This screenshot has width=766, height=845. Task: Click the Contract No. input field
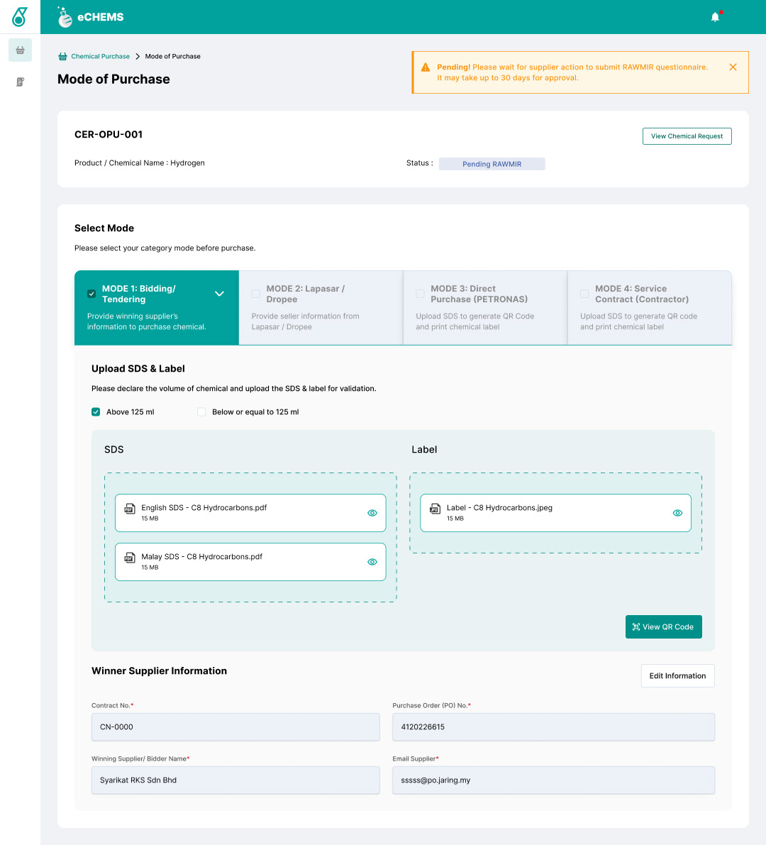tap(235, 727)
